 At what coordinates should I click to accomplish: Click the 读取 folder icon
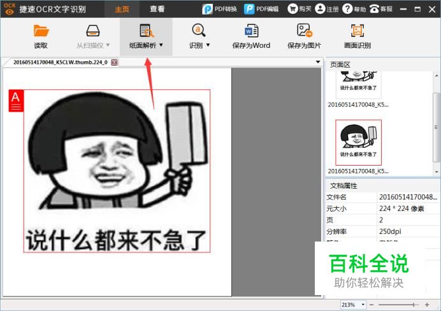(41, 31)
